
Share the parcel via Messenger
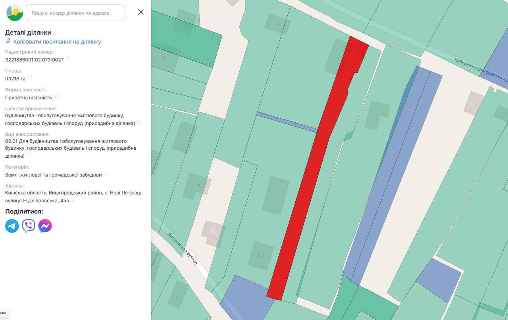(x=45, y=226)
